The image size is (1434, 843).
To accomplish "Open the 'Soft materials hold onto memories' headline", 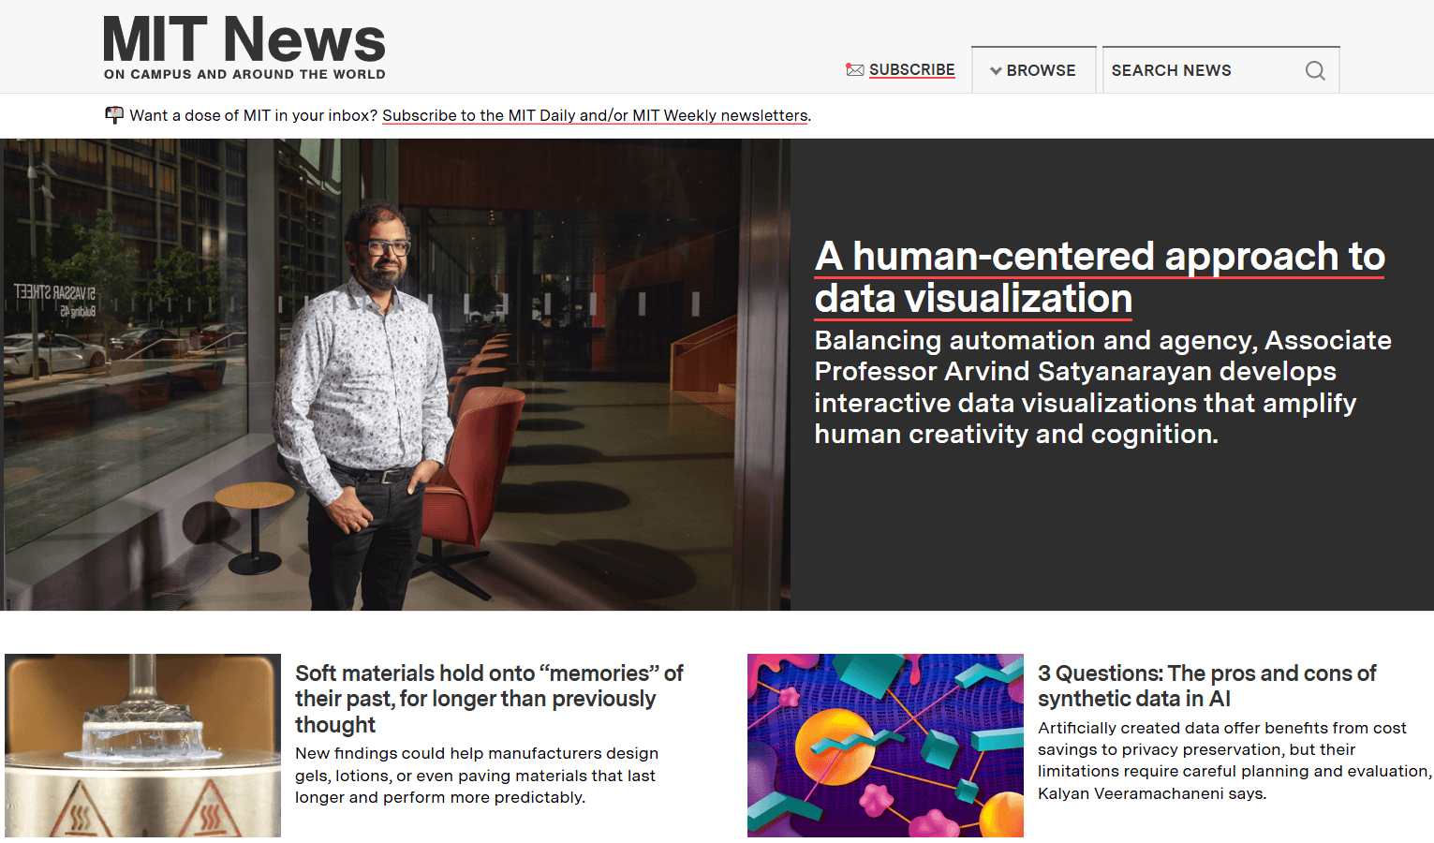I will [489, 699].
